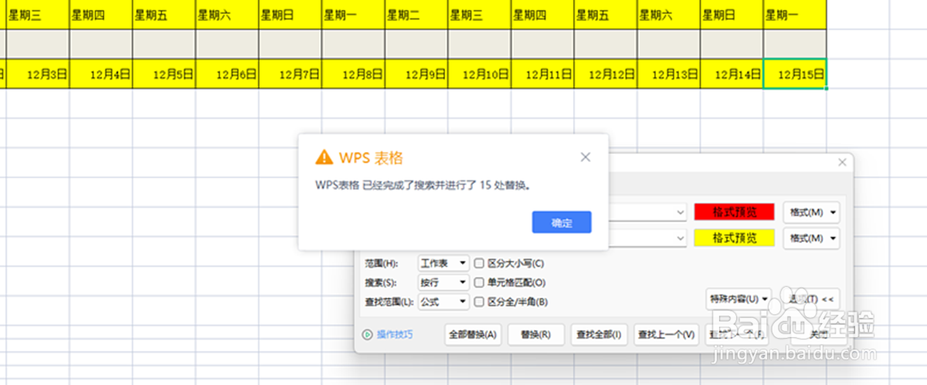927x385 pixels.
Task: Select the 星期二 cell above 12月9日
Action: [x=416, y=14]
